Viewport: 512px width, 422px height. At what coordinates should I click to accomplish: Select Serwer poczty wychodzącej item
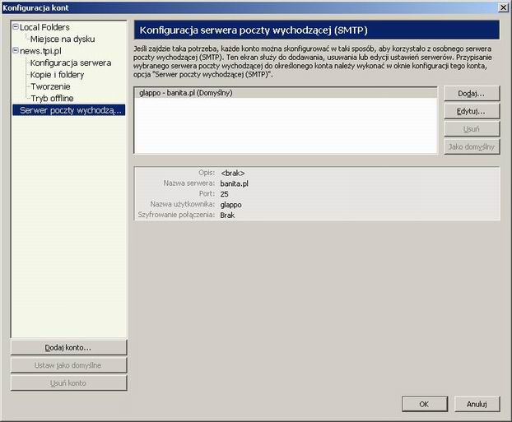72,110
